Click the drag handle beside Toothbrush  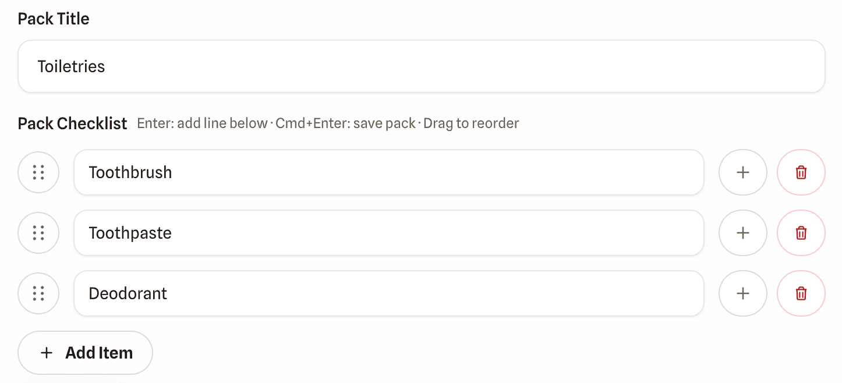(38, 172)
